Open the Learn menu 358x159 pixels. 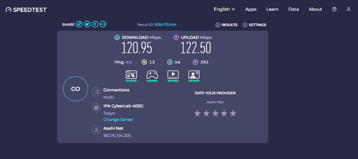(x=272, y=9)
